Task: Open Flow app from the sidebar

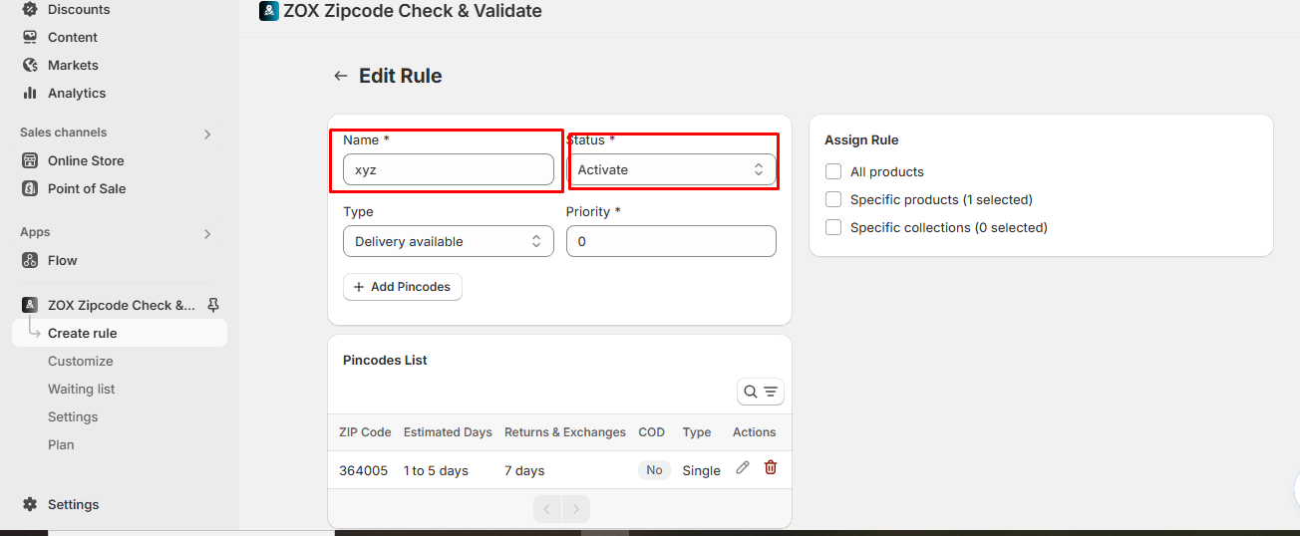Action: 62,260
